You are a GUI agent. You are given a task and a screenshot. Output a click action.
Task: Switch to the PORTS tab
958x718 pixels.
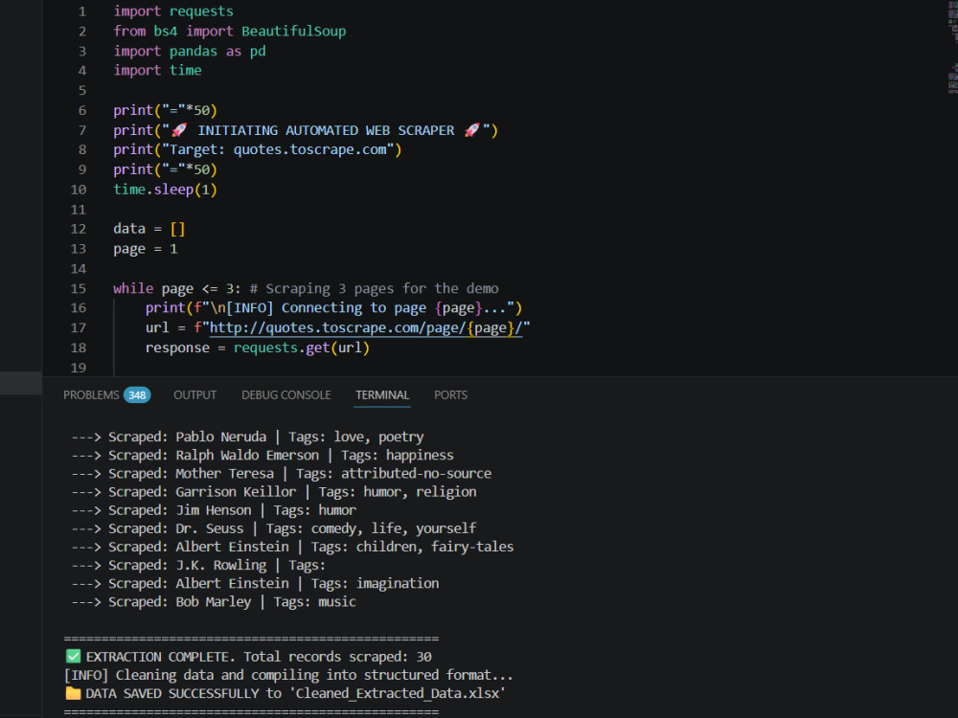[450, 395]
